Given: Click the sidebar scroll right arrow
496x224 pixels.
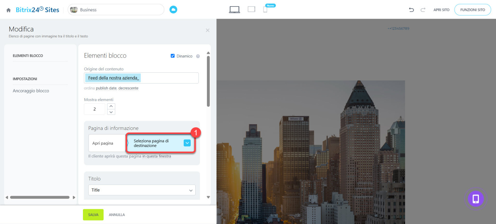Looking at the screenshot, I should coord(74,197).
